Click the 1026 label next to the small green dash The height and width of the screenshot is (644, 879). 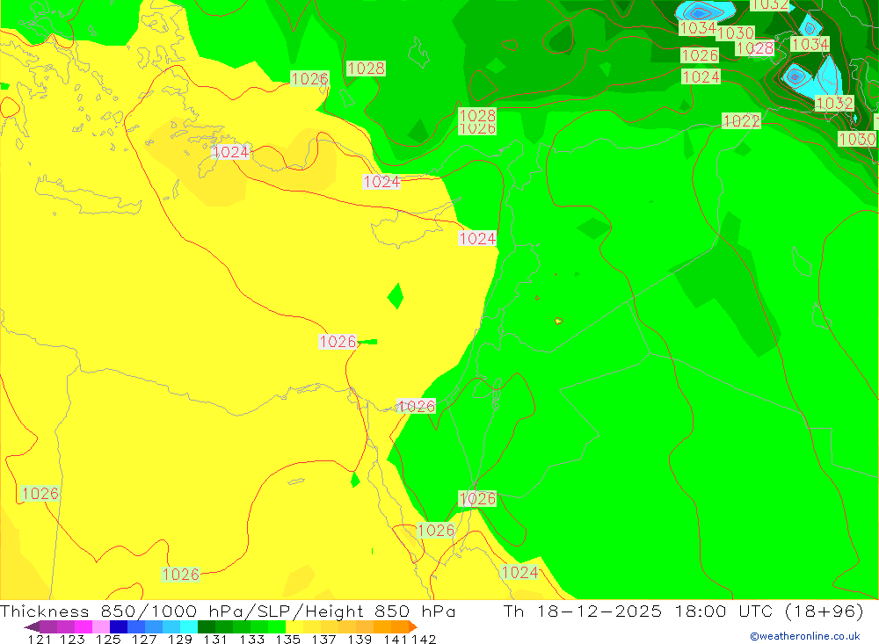pos(338,342)
